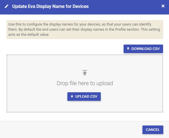169x138 pixels.
Task: Click the "CANCEL" label text
Action: coord(153,130)
